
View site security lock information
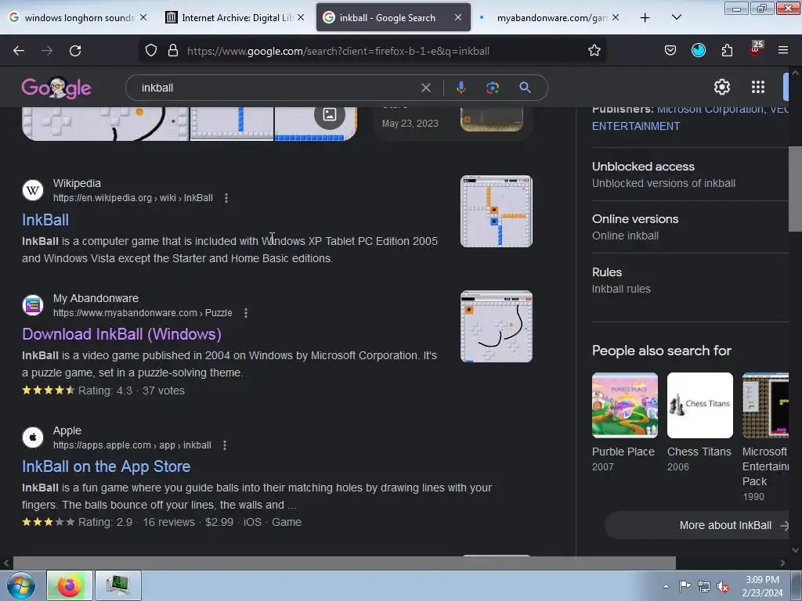click(173, 51)
